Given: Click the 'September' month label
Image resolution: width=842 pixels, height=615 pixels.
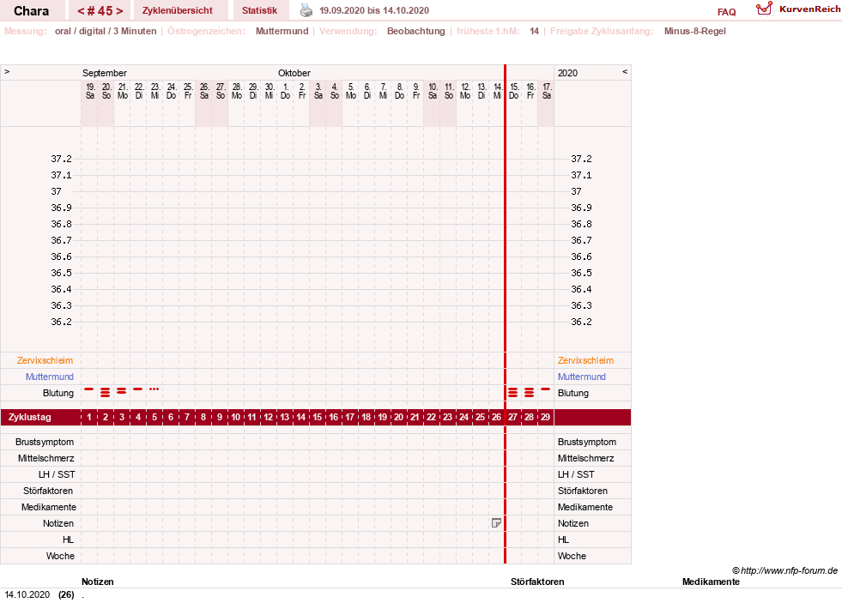Looking at the screenshot, I should click(104, 73).
